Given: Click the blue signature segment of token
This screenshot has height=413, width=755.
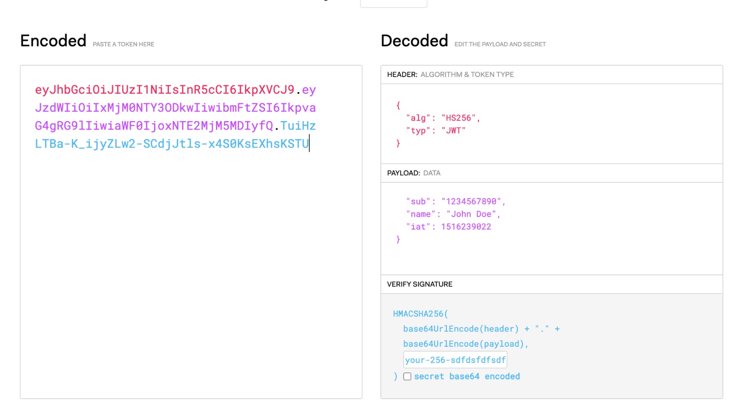Looking at the screenshot, I should [172, 144].
